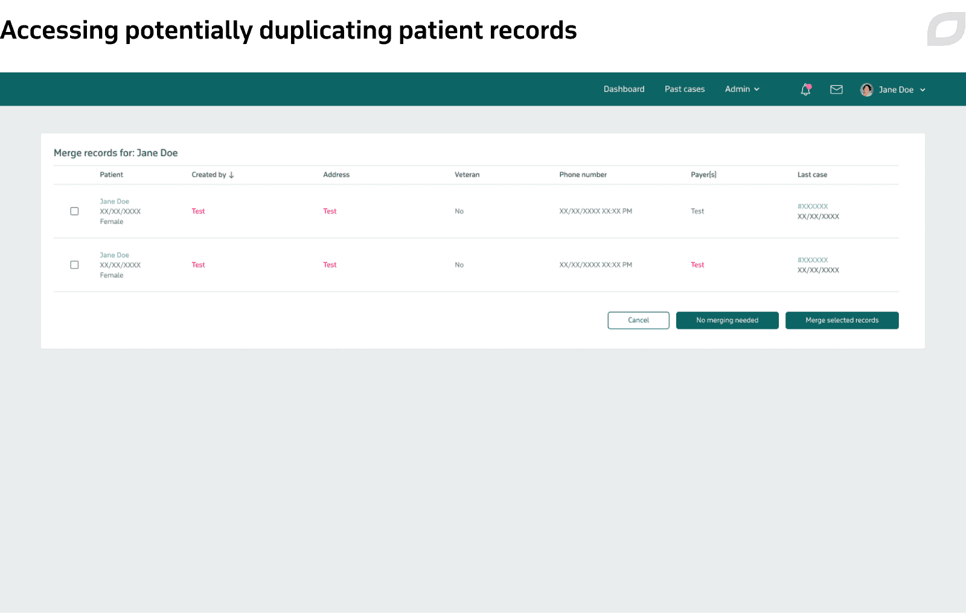
Task: Click the Address column header
Action: (x=336, y=175)
